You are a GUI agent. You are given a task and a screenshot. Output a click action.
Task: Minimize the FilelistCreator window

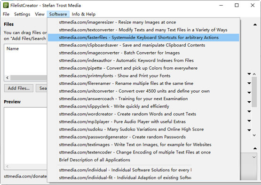coord(221,5)
